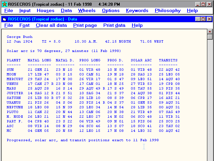This screenshot has height=161, width=214.
Task: Click Print data in Data window menu
Action: click(x=114, y=25)
